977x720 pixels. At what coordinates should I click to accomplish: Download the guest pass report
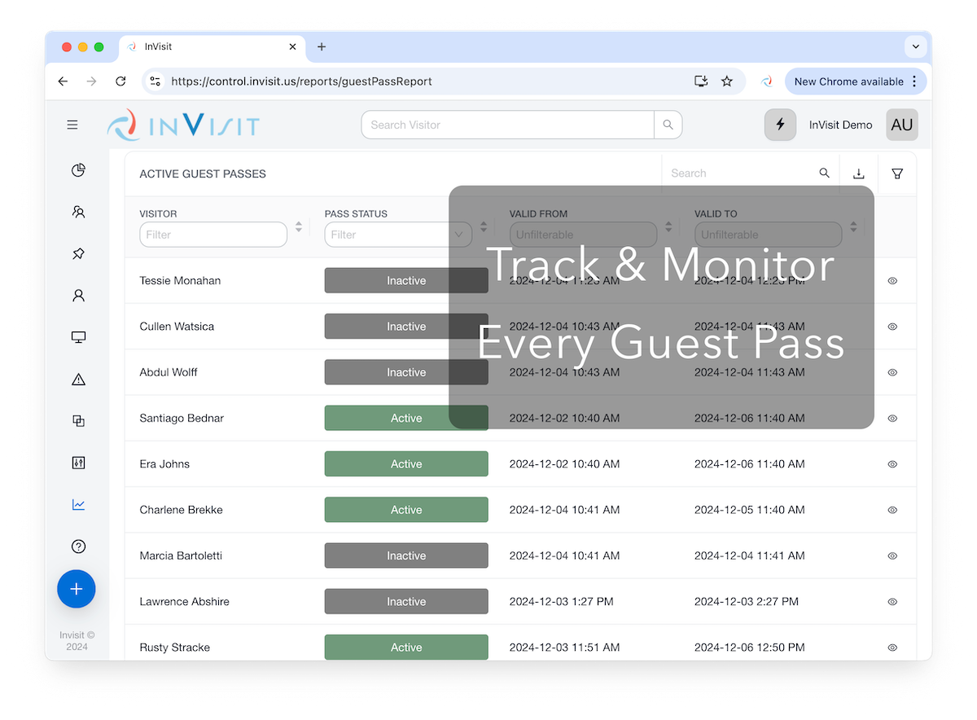[858, 173]
